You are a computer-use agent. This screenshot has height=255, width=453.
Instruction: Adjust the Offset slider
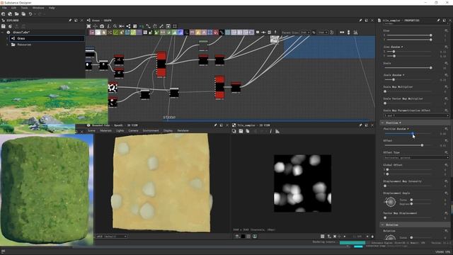408,145
